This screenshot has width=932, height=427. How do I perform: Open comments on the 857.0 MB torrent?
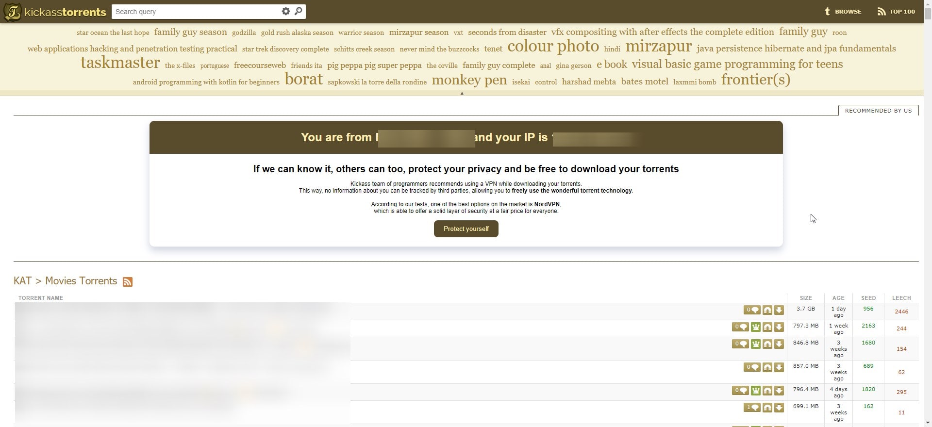[x=752, y=367]
